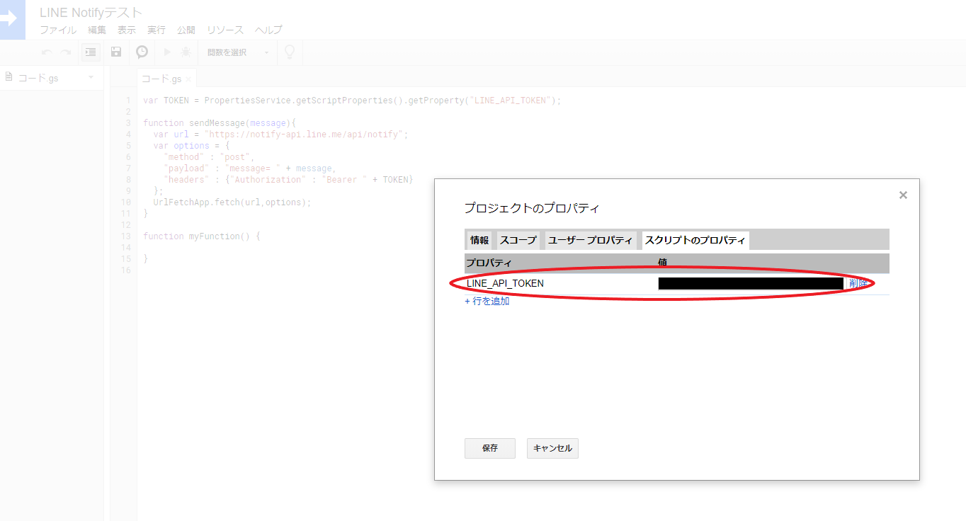This screenshot has height=521, width=966.
Task: Click the run play icon
Action: point(167,52)
